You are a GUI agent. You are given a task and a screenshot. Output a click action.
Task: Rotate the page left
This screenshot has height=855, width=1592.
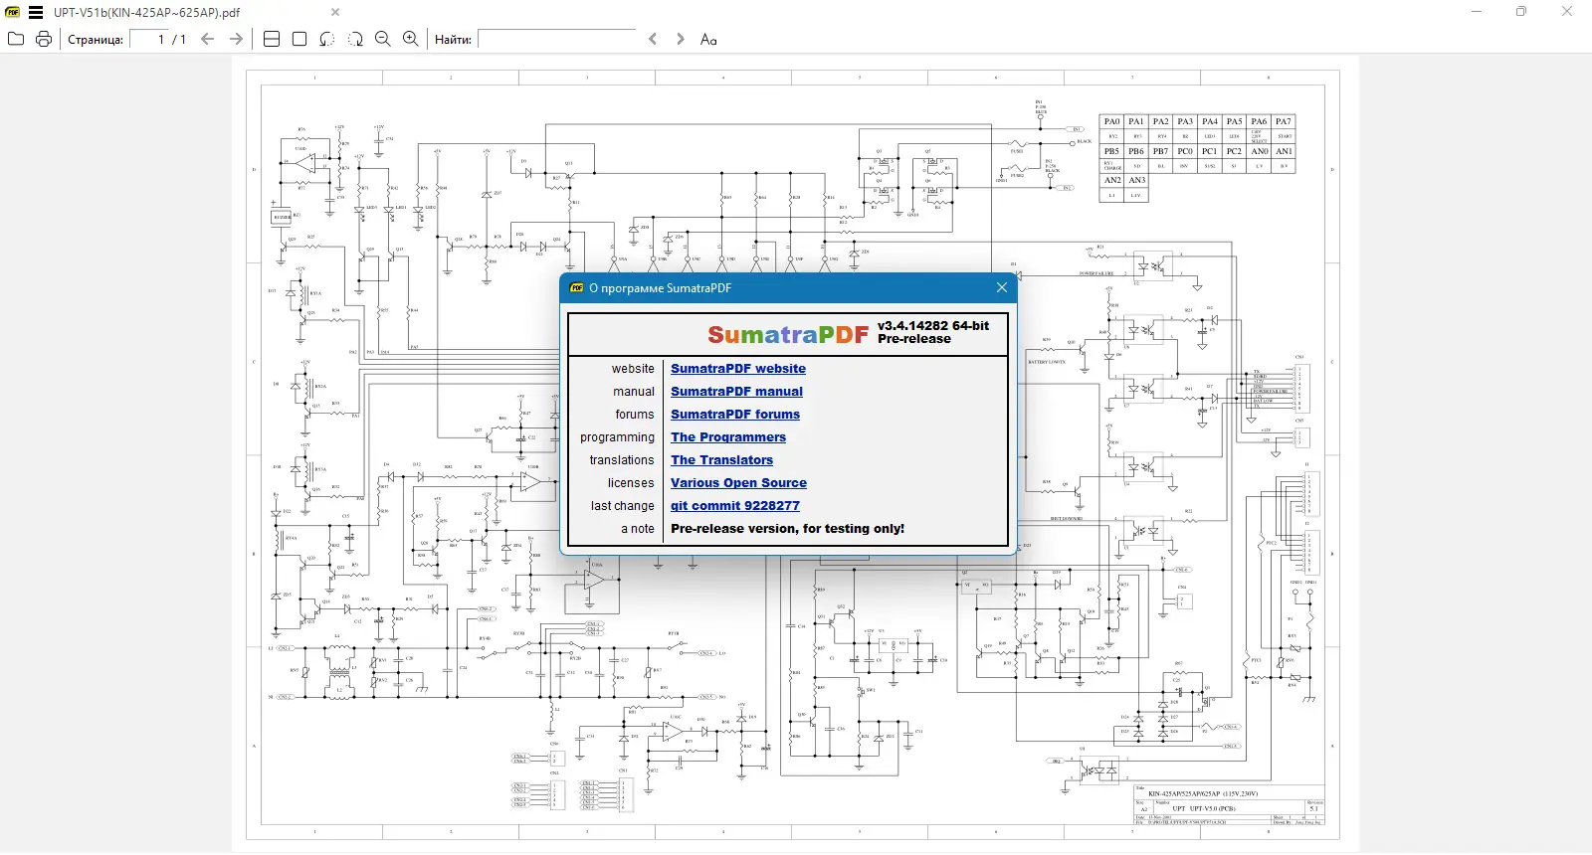coord(327,39)
